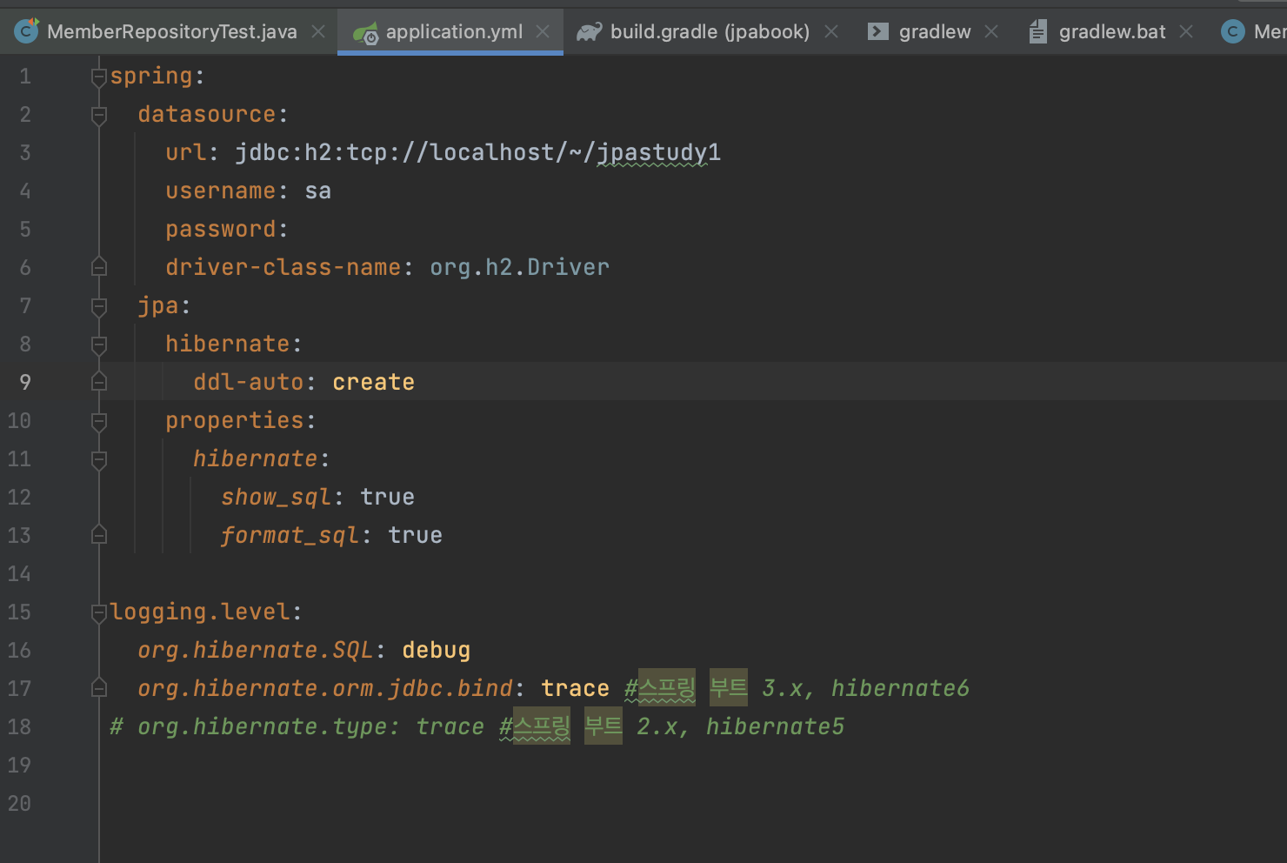Image resolution: width=1287 pixels, height=863 pixels.
Task: Open the gradlew.bat tab
Action: coord(1112,32)
